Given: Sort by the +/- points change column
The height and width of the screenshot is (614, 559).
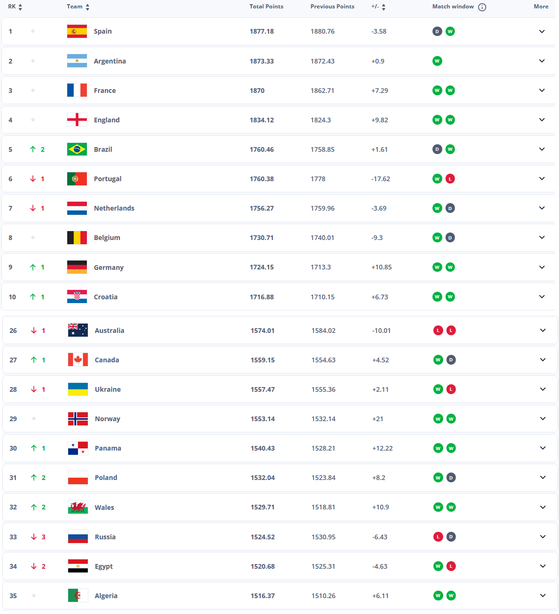Looking at the screenshot, I should click(379, 7).
